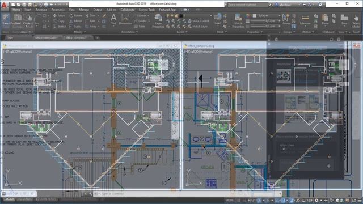Select the Polyline tool
The image size is (363, 204).
[16, 19]
